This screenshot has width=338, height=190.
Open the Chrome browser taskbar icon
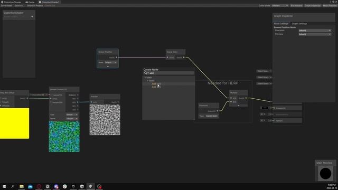tap(64, 186)
